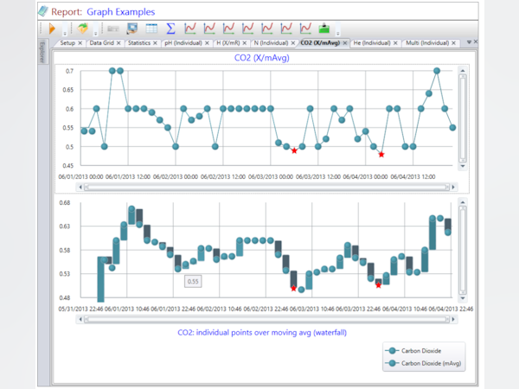Close the document panel with the X beside tab dropdown

[476, 41]
